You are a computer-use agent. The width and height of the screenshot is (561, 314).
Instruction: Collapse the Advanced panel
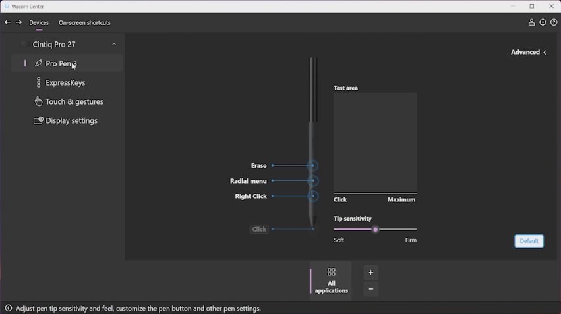pyautogui.click(x=529, y=52)
